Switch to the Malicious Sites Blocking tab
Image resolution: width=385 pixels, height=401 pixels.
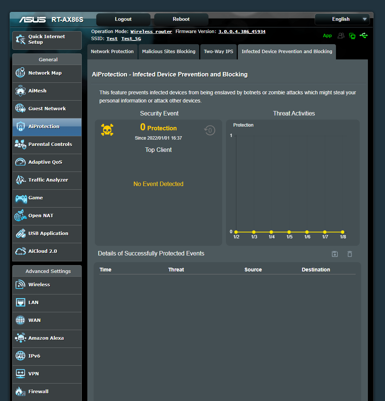click(x=168, y=52)
